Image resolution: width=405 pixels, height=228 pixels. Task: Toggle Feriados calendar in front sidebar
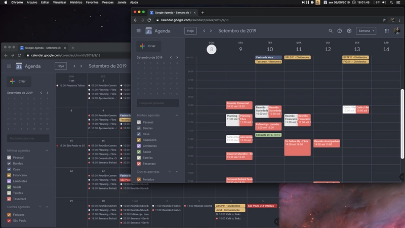139,179
